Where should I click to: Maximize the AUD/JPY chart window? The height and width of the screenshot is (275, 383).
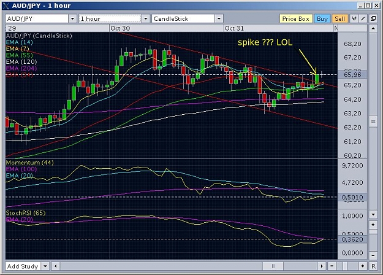(368, 6)
